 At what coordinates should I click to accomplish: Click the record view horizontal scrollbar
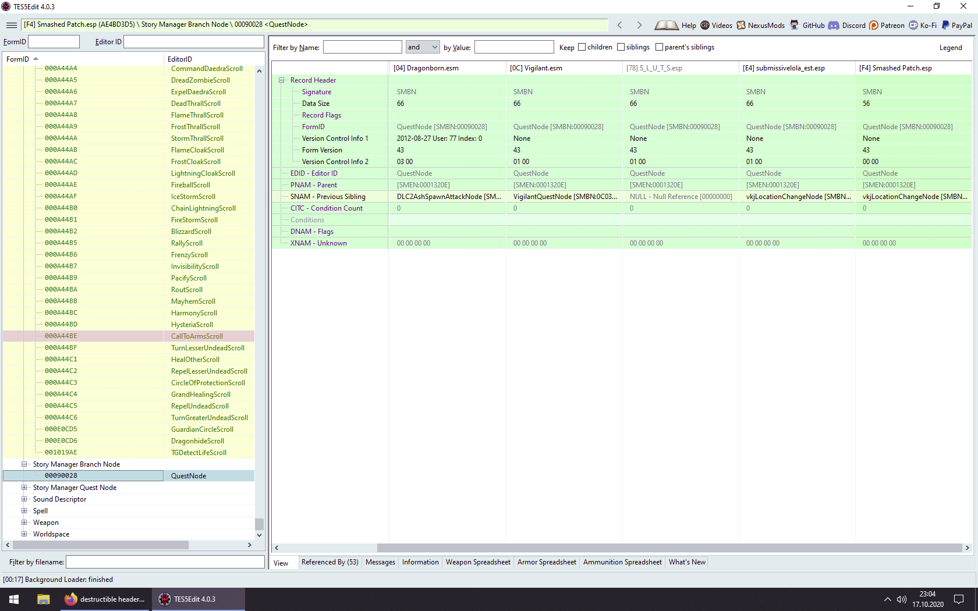(669, 548)
